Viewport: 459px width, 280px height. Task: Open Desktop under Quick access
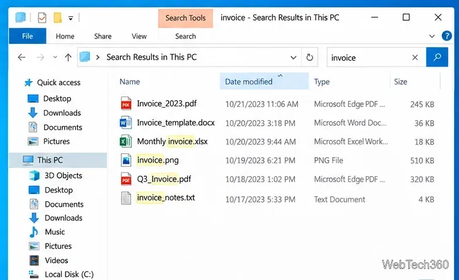[x=57, y=98]
